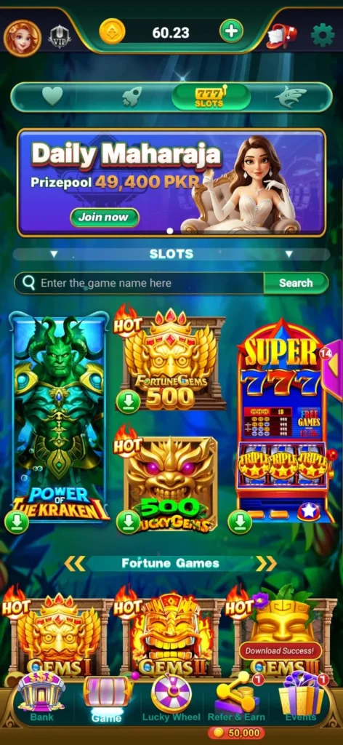This screenshot has height=745, width=343.
Task: Download Fortune Gems 500 game
Action: click(128, 402)
